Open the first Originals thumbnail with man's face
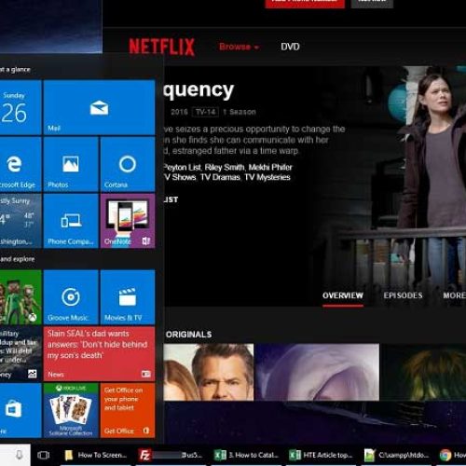Viewport: 466px width, 466px height. (209, 372)
